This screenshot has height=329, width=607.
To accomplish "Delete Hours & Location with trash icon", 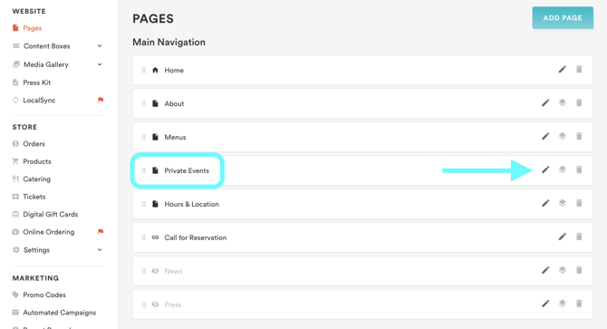I will coord(579,203).
